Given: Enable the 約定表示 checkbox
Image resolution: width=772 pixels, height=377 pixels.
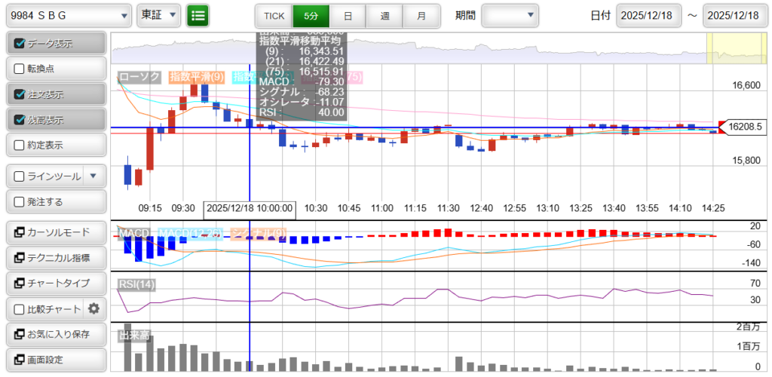Looking at the screenshot, I should click(20, 145).
